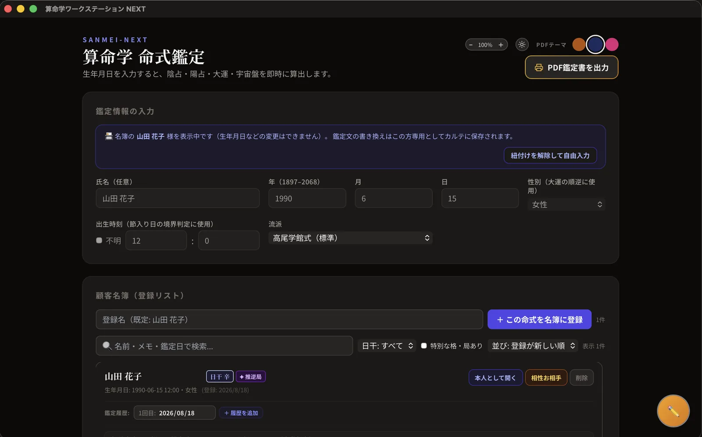Open the 流派 dropdown 高尾学館式
702x437 pixels.
click(351, 238)
